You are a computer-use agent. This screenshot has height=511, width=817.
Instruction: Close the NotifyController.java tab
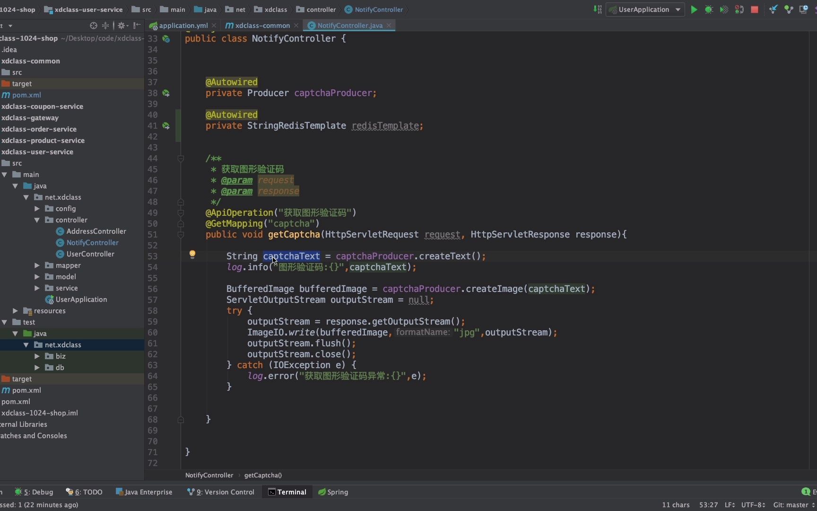pos(389,26)
